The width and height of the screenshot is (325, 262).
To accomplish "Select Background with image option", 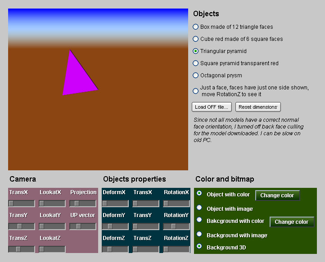I will 199,234.
